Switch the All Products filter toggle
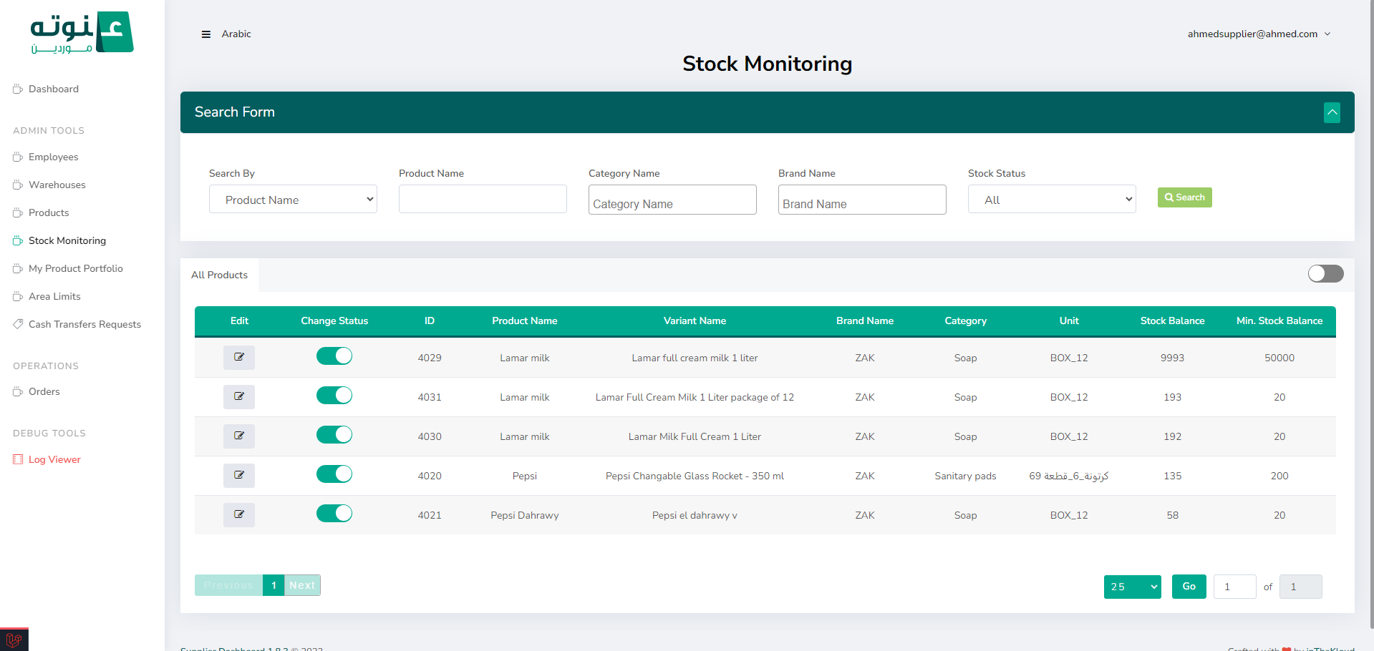Viewport: 1374px width, 651px height. tap(1325, 274)
